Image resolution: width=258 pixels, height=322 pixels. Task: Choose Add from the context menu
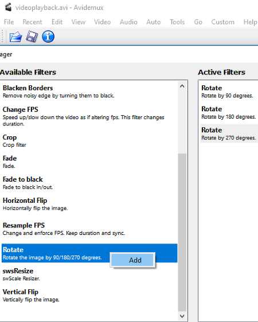[x=132, y=260]
